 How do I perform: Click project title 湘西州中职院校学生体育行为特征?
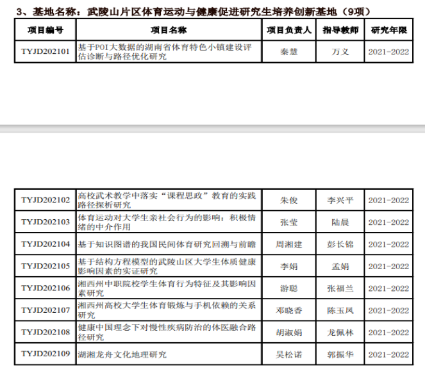(x=167, y=288)
